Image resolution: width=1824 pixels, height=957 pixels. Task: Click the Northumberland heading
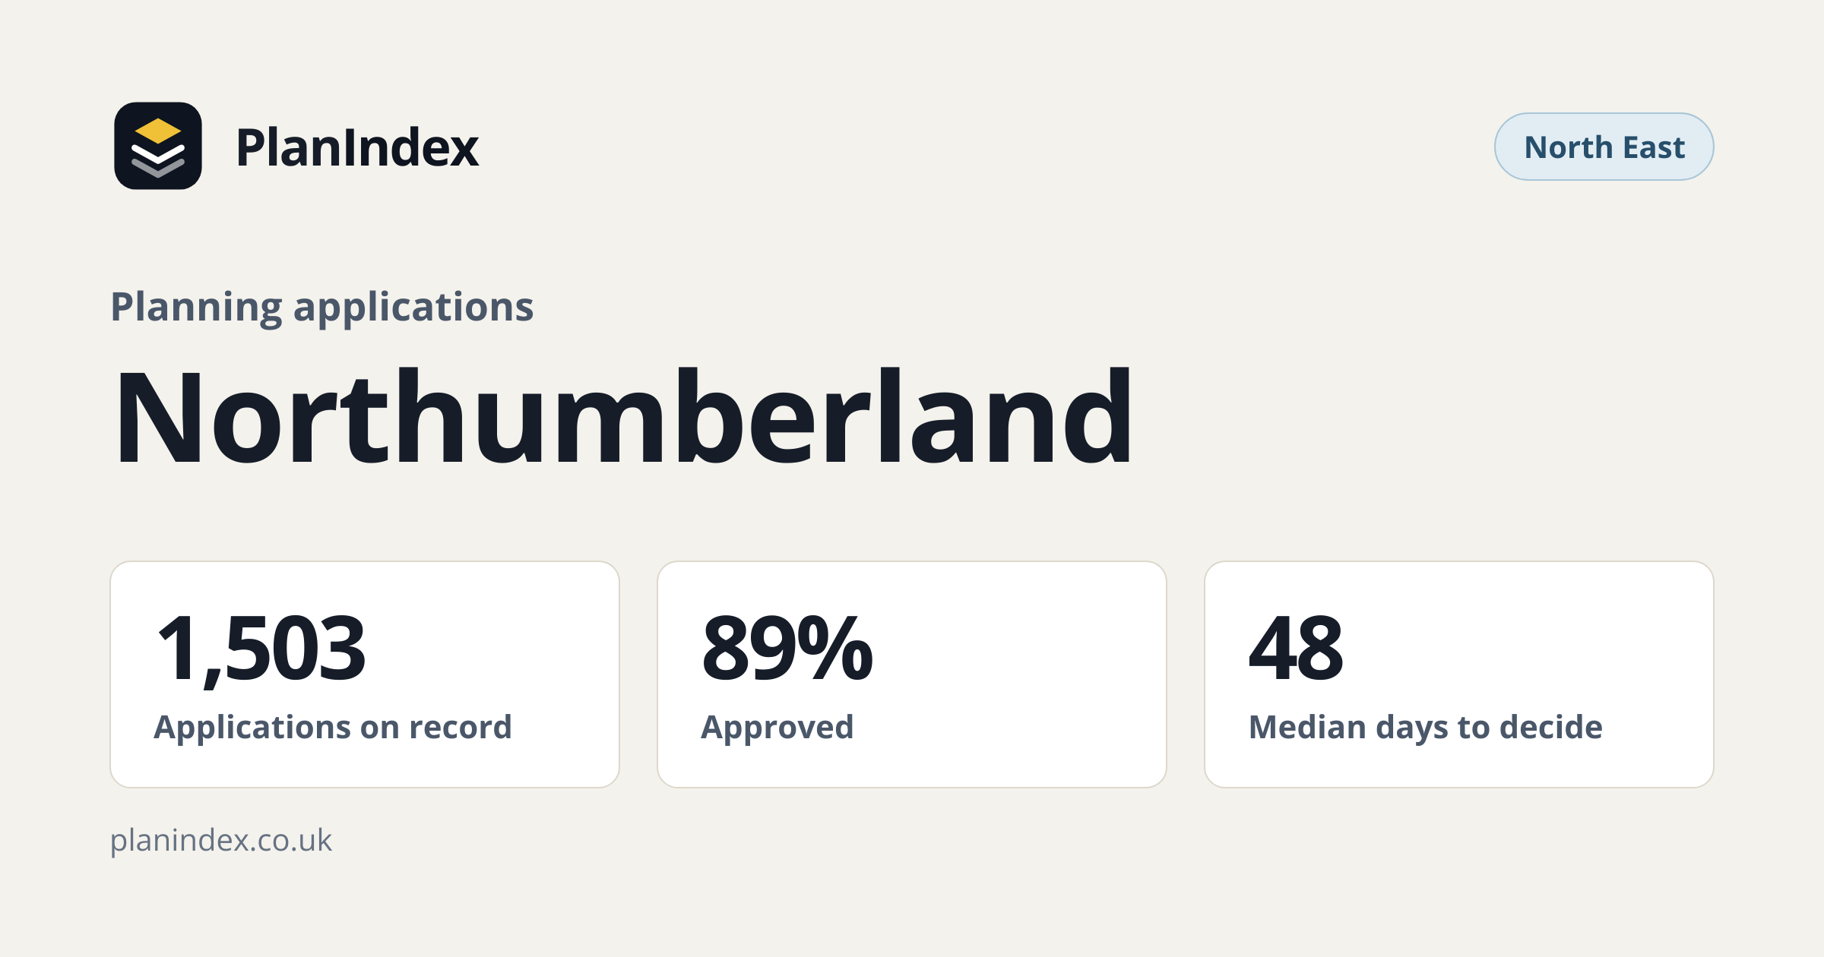pyautogui.click(x=623, y=416)
